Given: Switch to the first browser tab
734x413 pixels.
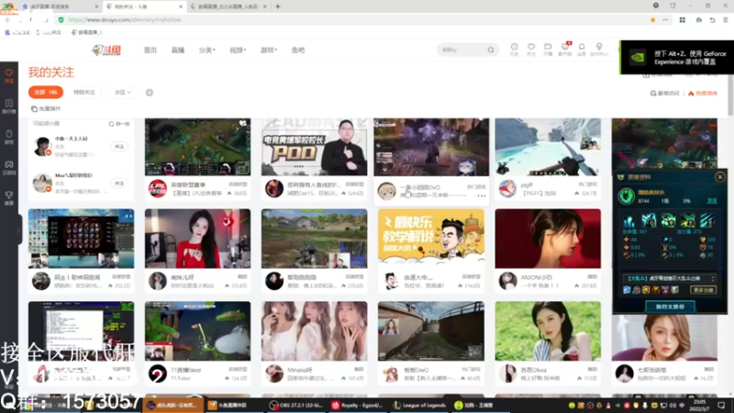Looking at the screenshot, I should [x=60, y=6].
